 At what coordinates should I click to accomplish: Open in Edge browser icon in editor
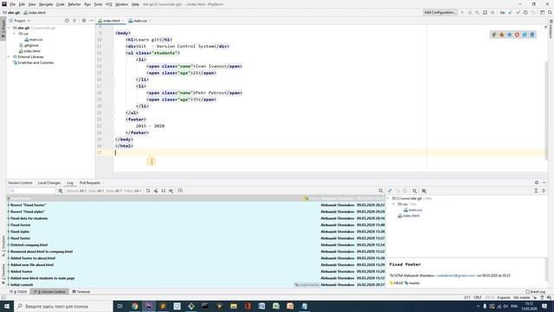tap(532, 35)
